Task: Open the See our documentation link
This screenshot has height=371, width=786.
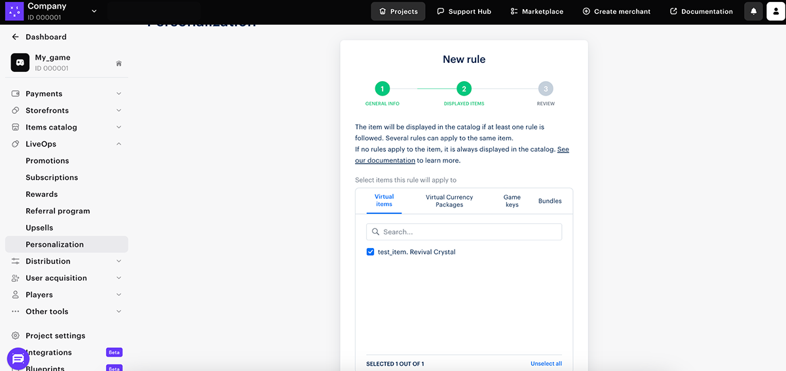Action: 563,150
